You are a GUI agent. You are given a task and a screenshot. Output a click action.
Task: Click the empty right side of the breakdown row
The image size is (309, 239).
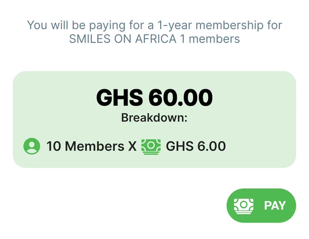click(260, 146)
